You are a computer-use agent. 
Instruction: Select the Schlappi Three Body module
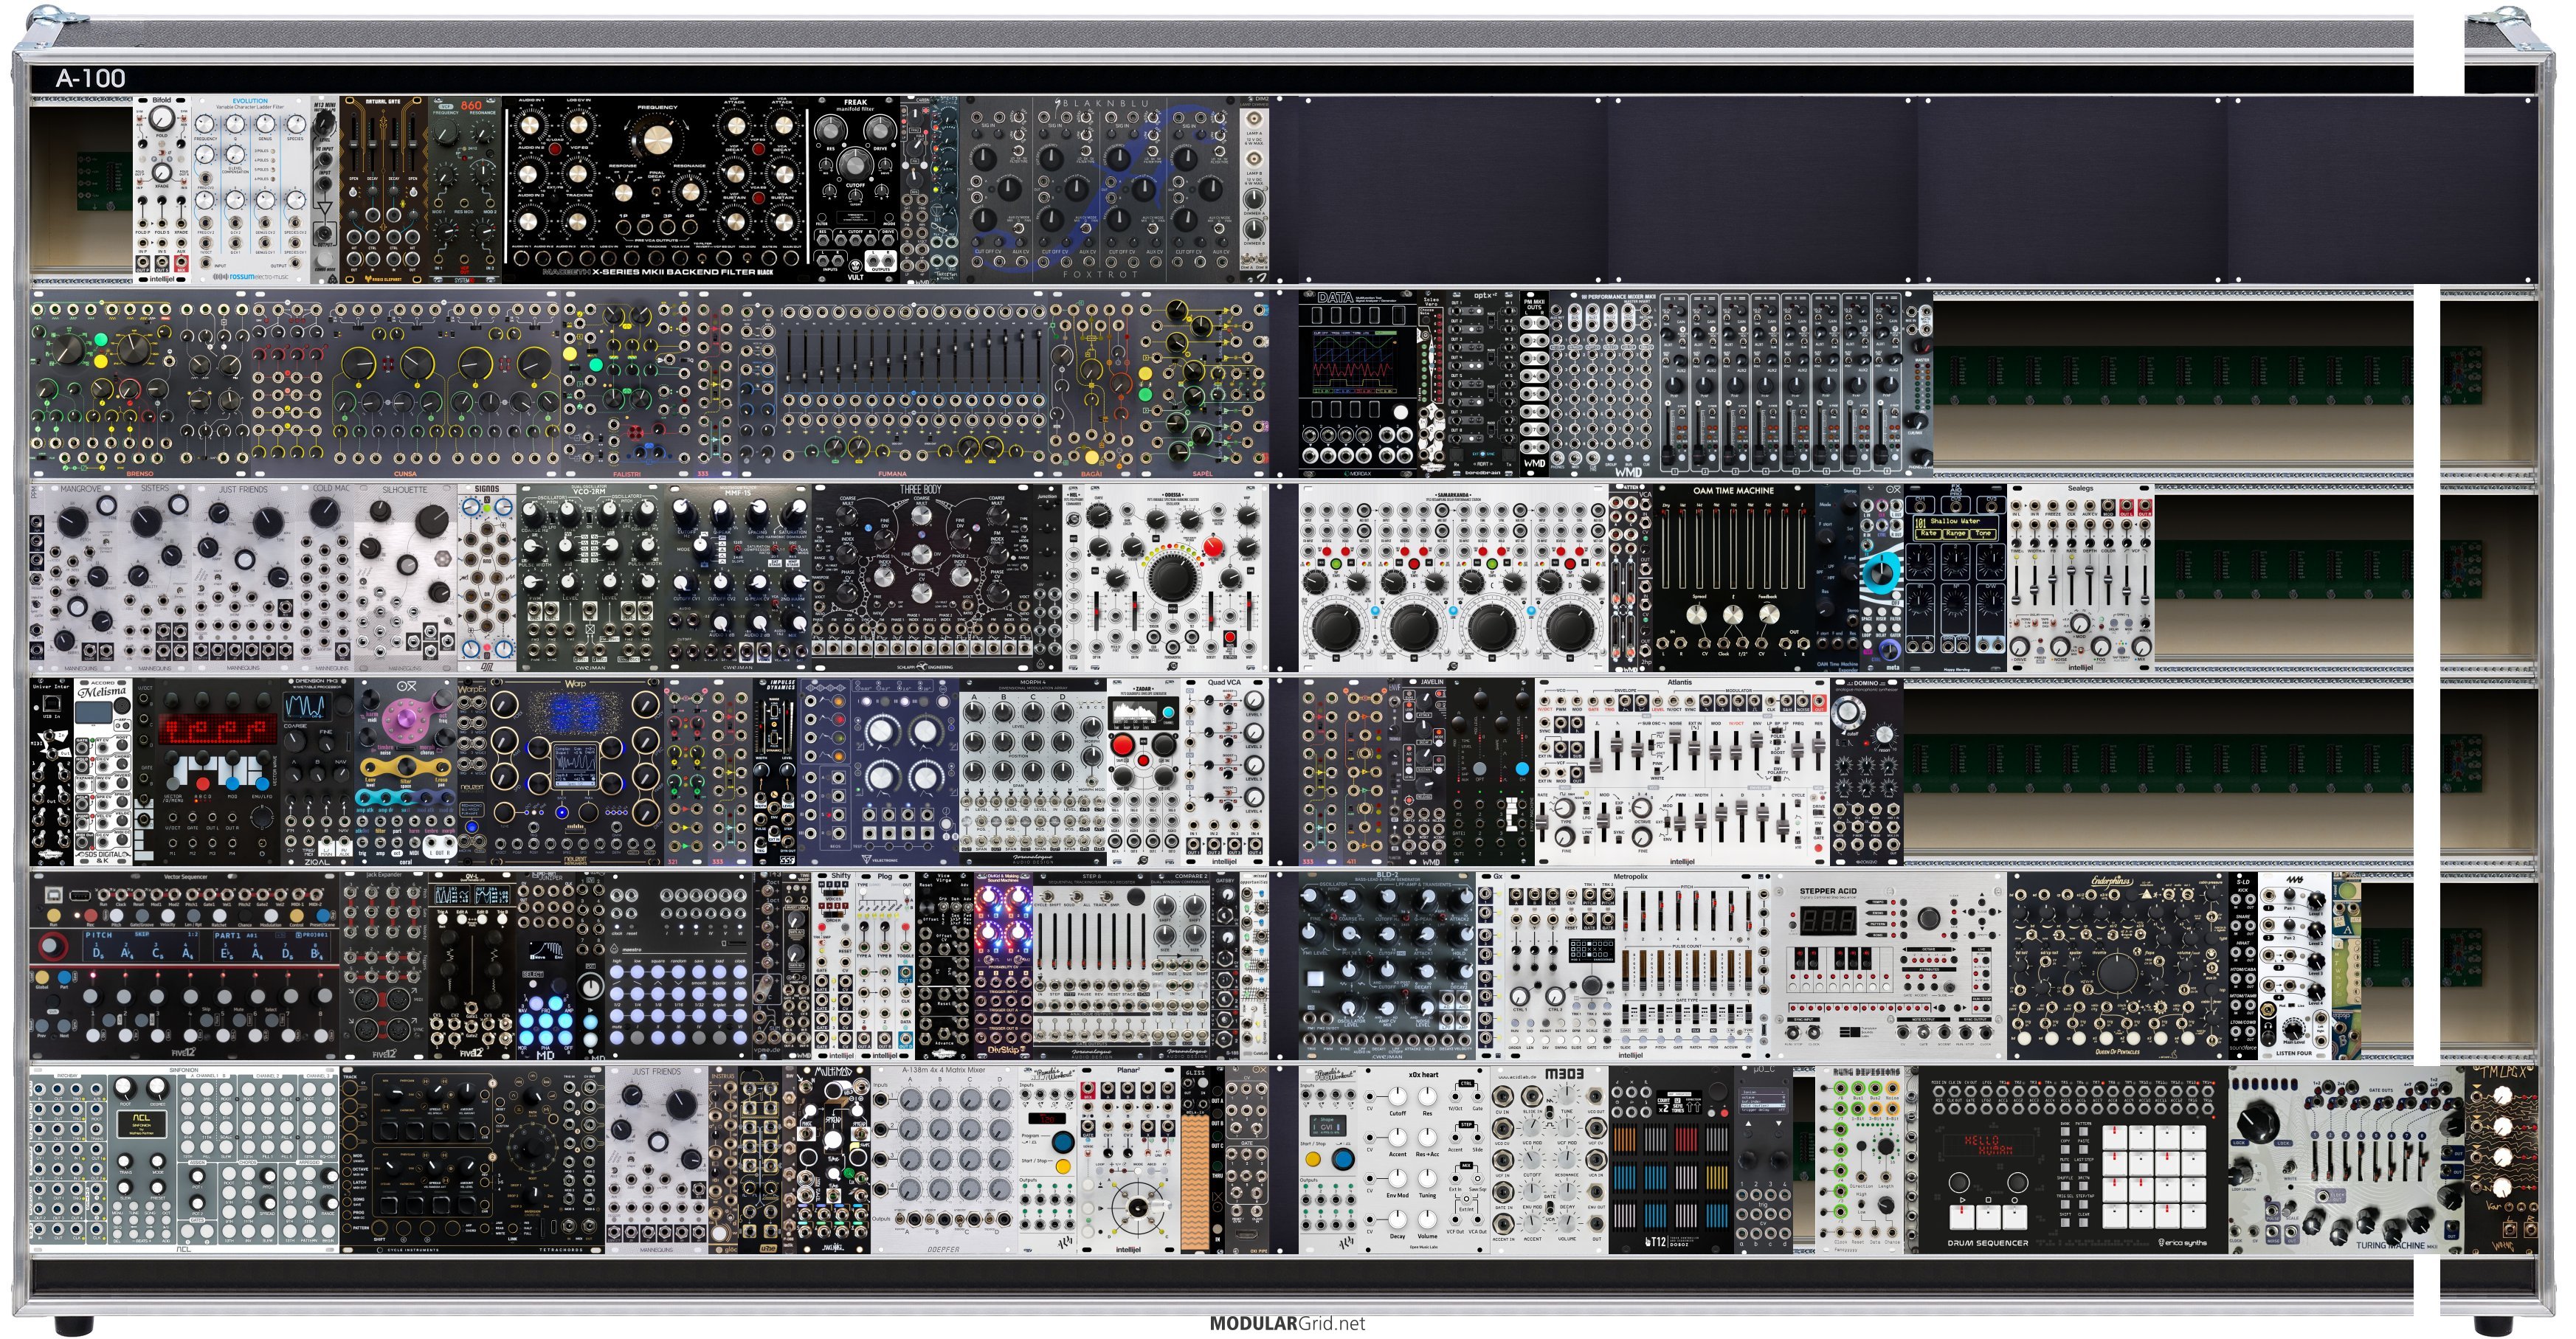[x=922, y=578]
